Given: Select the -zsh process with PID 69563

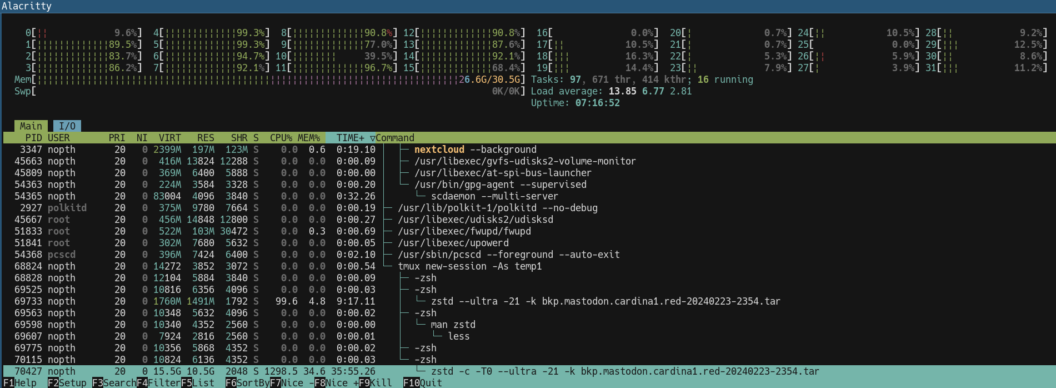Looking at the screenshot, I should [529, 313].
